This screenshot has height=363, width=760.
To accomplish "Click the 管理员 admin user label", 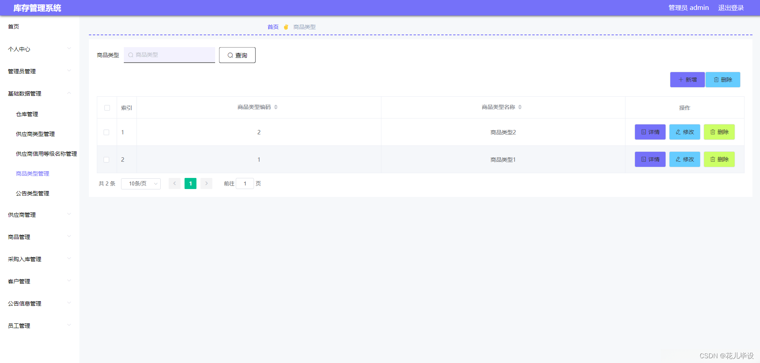I will coord(689,8).
